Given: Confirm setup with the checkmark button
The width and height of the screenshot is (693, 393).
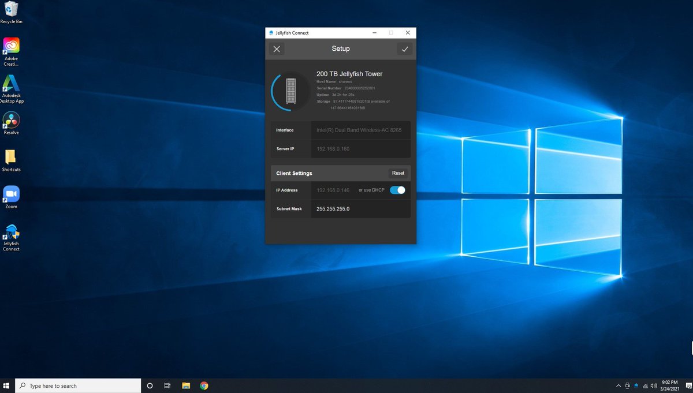Looking at the screenshot, I should [405, 49].
